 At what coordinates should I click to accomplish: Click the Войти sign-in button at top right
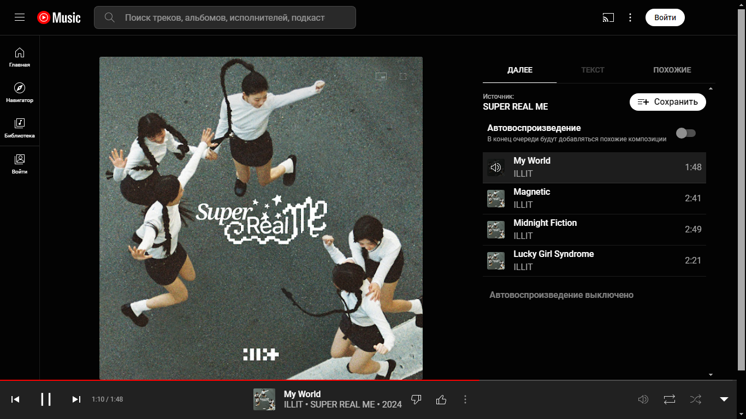click(665, 17)
